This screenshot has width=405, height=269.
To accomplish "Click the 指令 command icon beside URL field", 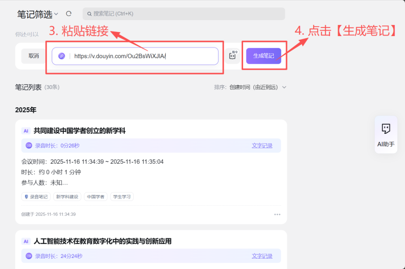I will point(232,56).
